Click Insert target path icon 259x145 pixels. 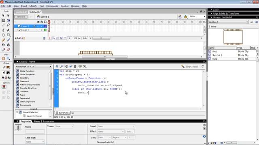pyautogui.click(x=66, y=66)
